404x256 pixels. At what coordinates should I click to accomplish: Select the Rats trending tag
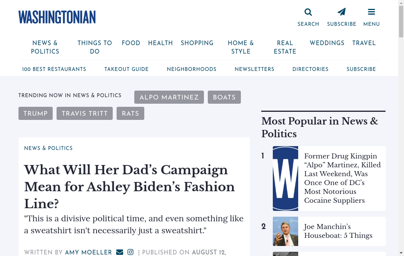[x=130, y=113]
